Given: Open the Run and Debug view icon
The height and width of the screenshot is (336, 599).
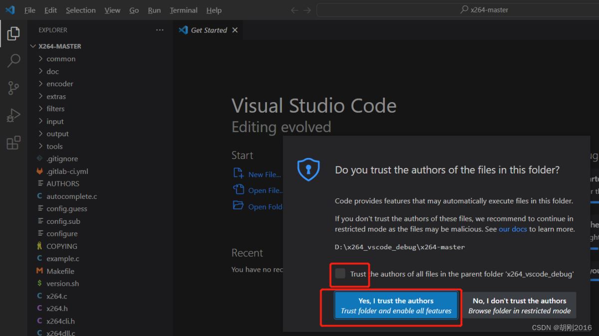Looking at the screenshot, I should click(13, 116).
